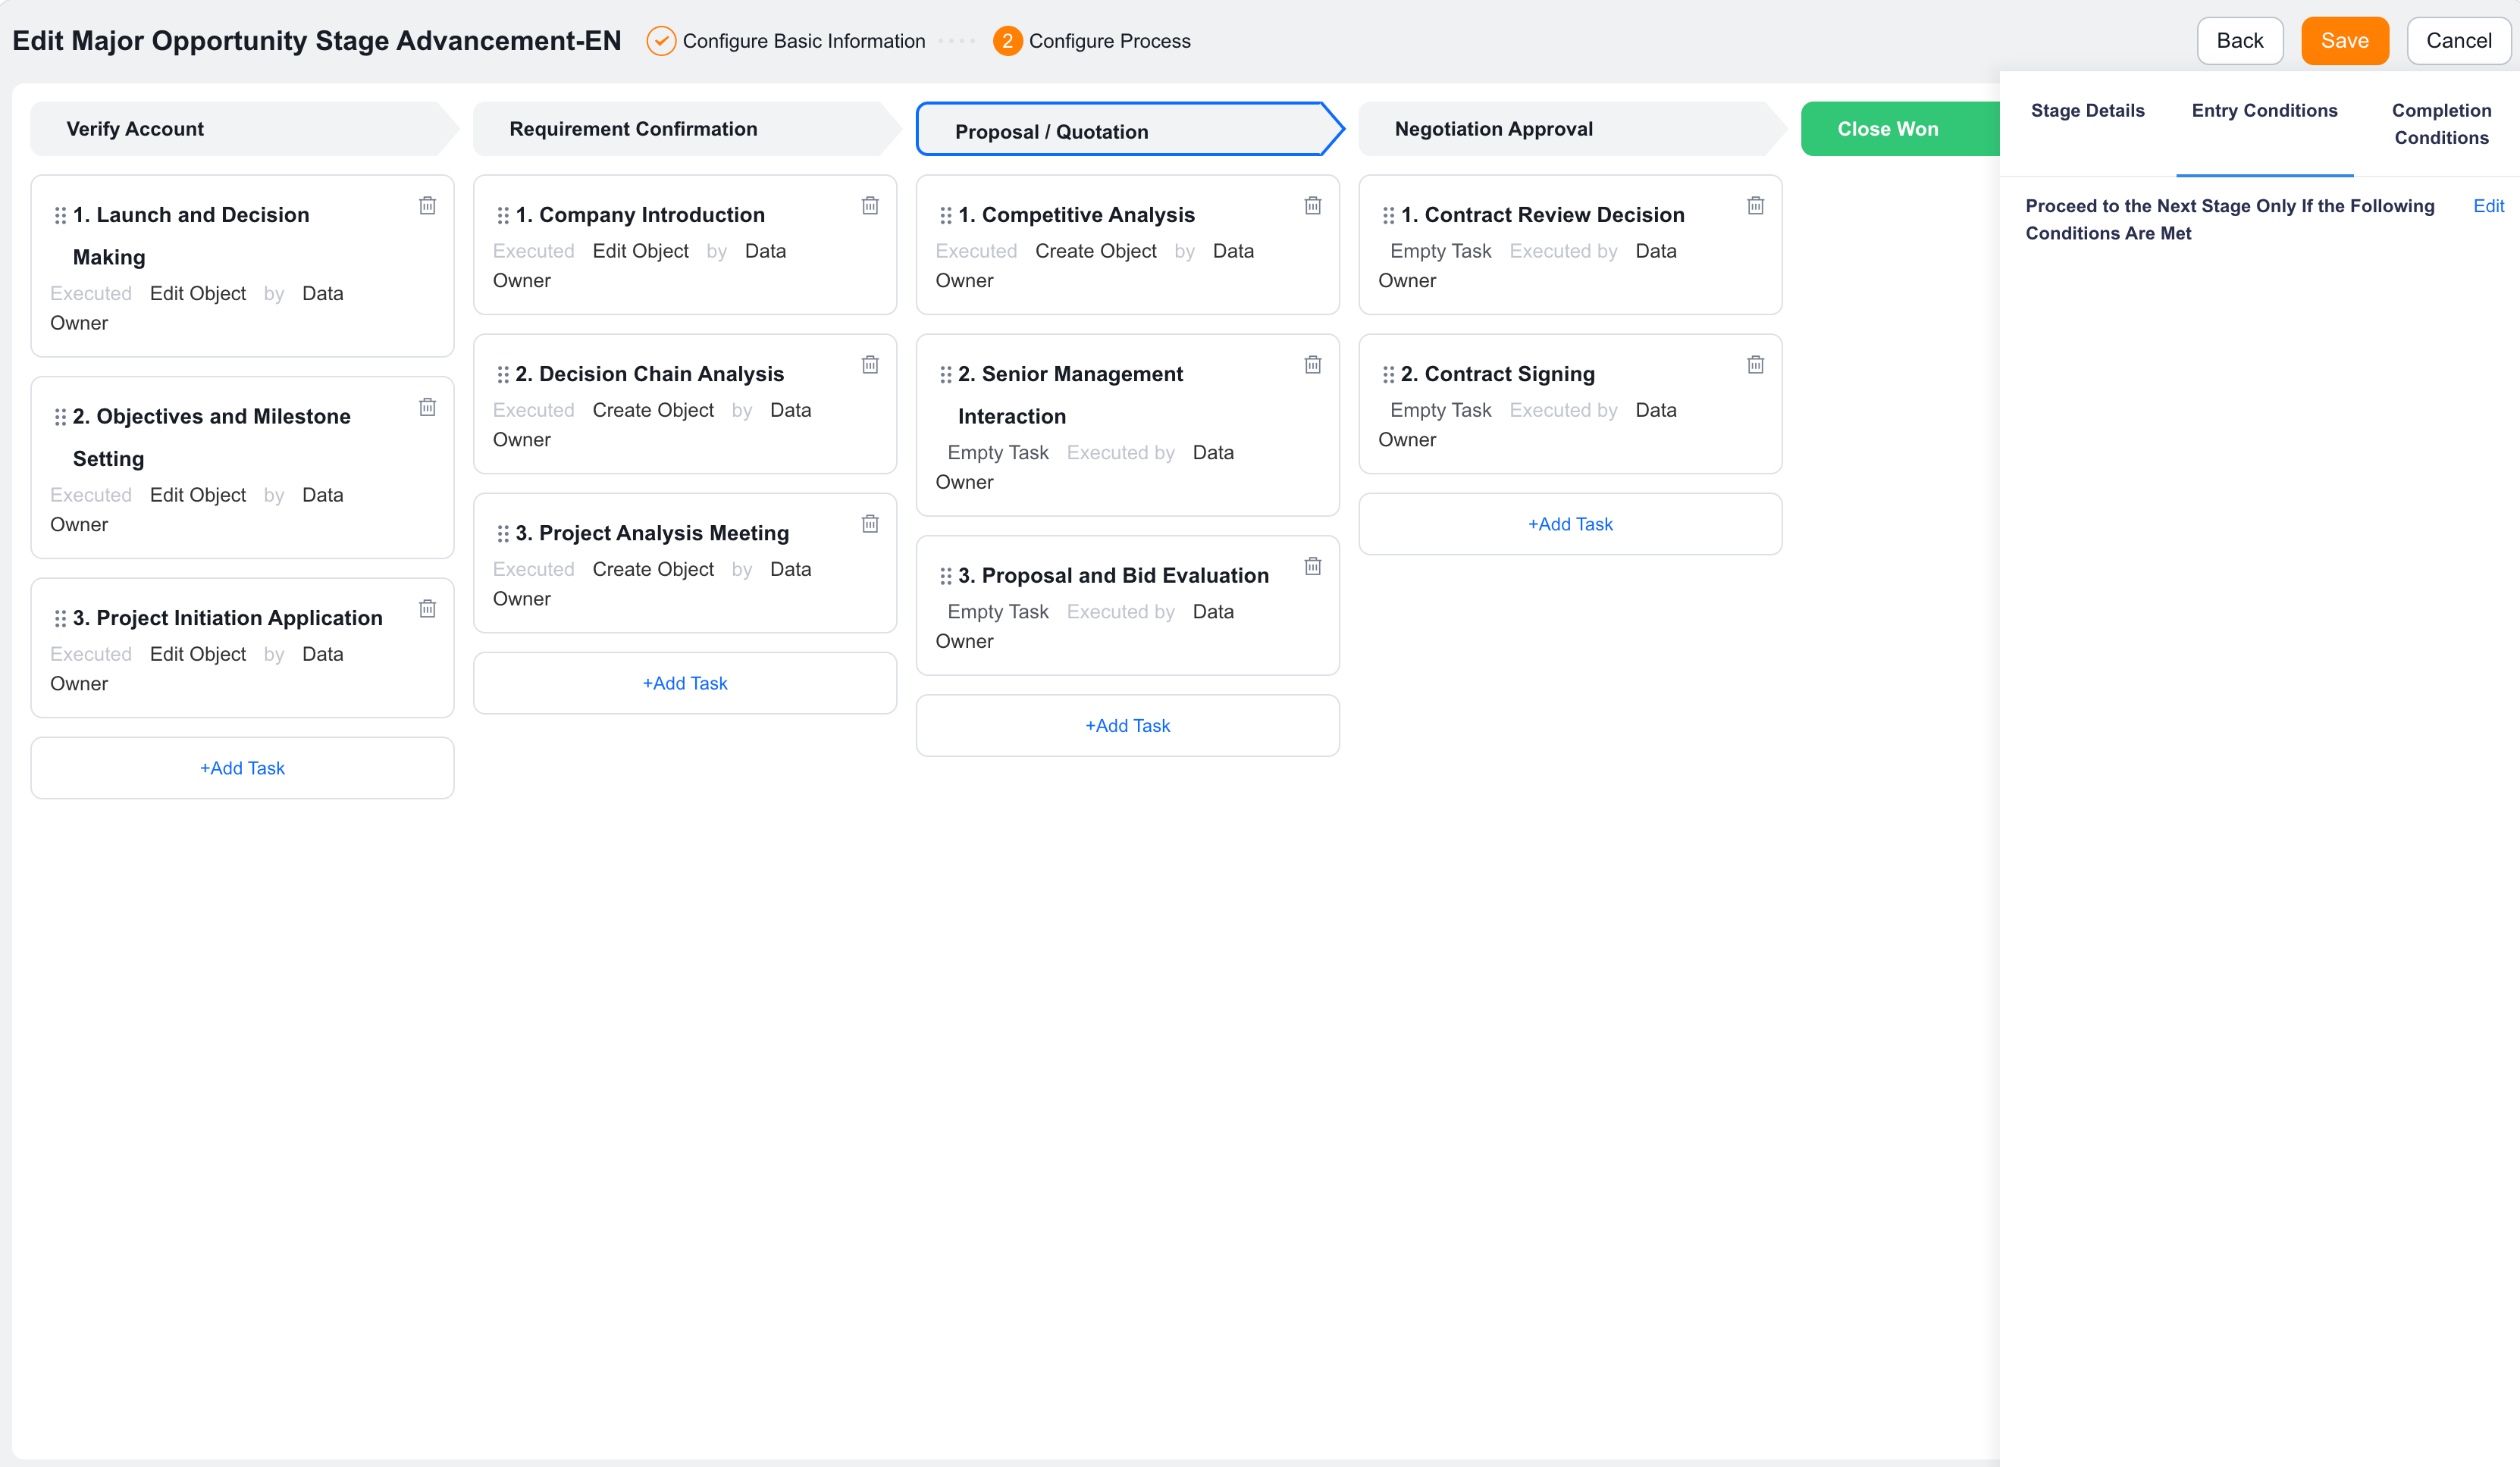Click the Configure Process step label
The height and width of the screenshot is (1467, 2520).
[1109, 41]
